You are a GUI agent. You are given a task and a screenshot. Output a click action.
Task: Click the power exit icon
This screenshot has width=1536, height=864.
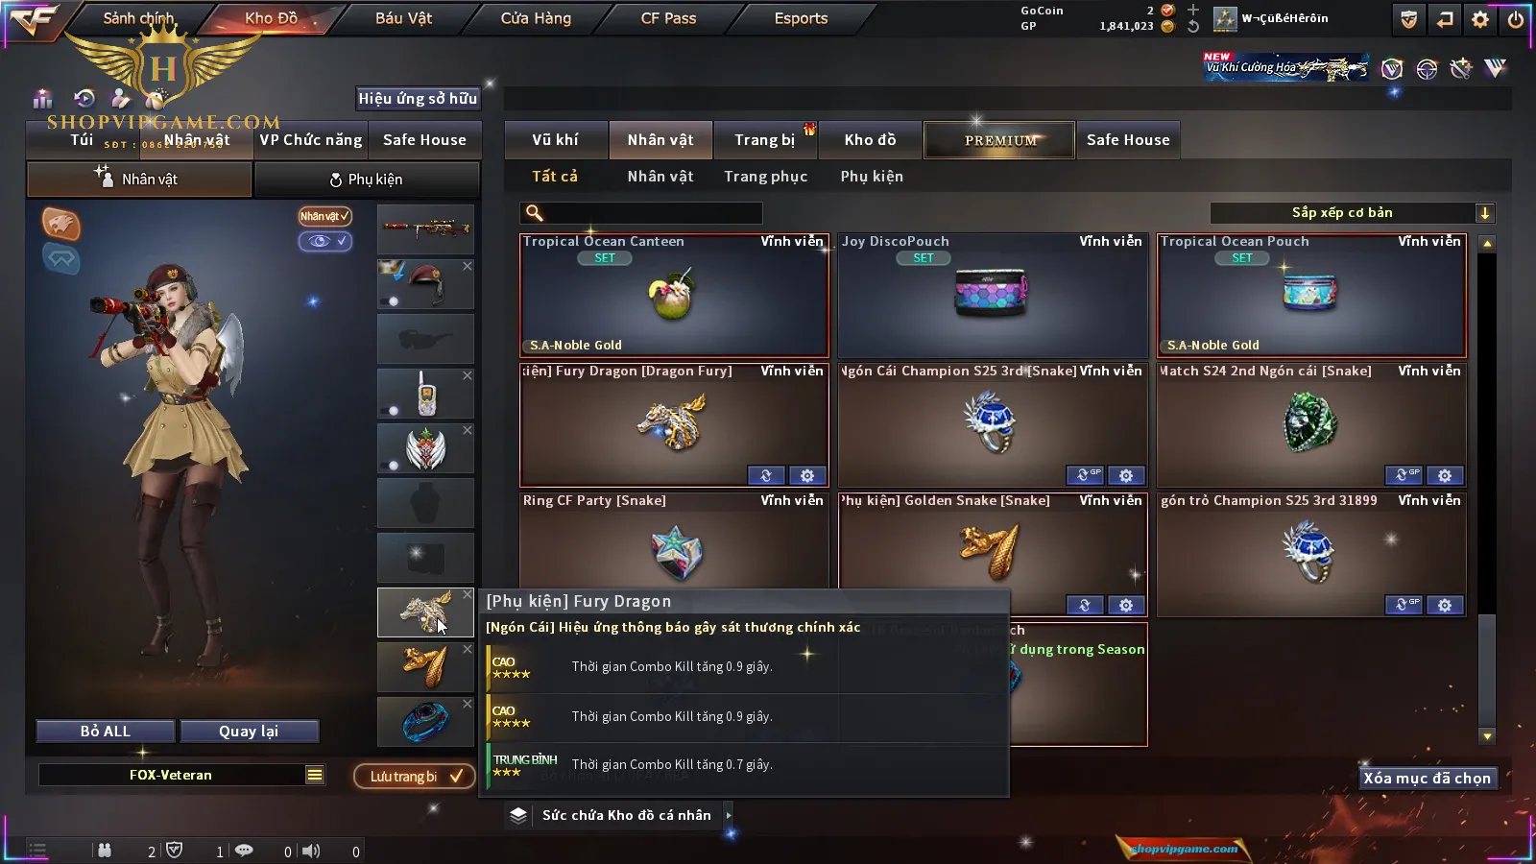coord(1516,19)
